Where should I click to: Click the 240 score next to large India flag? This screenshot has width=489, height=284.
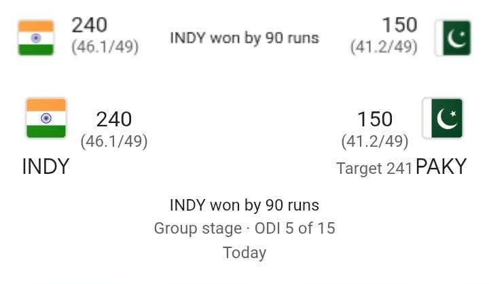point(113,119)
